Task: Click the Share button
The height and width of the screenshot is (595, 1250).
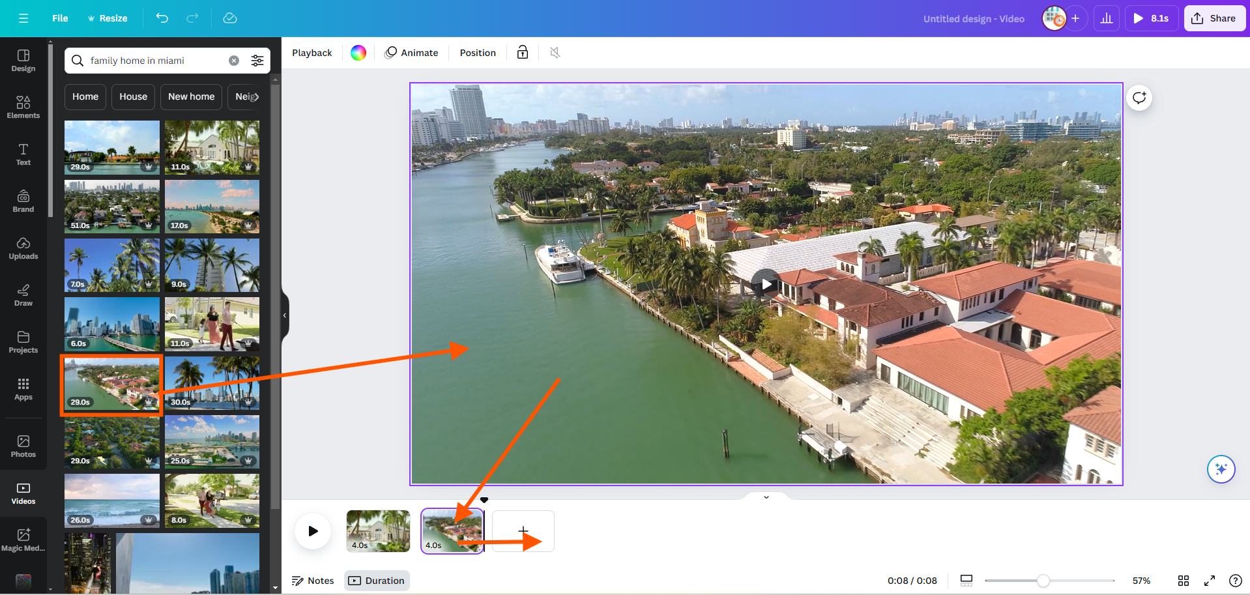Action: [x=1214, y=18]
